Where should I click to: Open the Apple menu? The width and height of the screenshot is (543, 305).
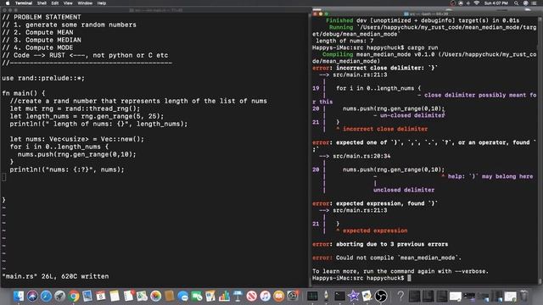click(8, 3)
